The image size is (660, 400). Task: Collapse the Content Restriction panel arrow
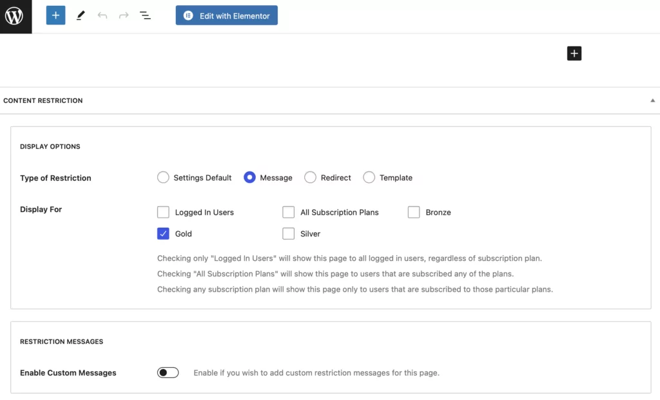652,100
